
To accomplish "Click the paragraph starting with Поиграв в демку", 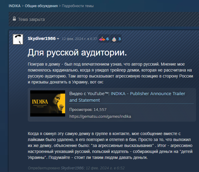I will (x=111, y=73).
